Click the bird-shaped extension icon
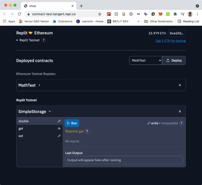 point(146,14)
